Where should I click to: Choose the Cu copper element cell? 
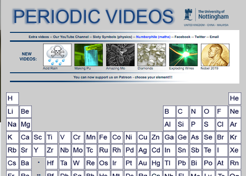(143, 138)
